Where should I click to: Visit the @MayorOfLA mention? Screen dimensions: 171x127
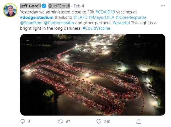[x=102, y=17]
